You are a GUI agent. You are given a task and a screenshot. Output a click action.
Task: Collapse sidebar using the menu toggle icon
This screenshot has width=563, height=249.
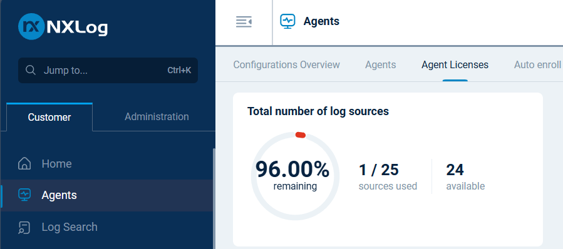(244, 22)
